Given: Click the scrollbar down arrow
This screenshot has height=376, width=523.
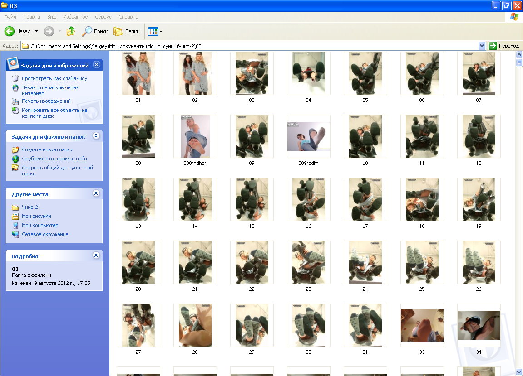Looking at the screenshot, I should [519, 372].
